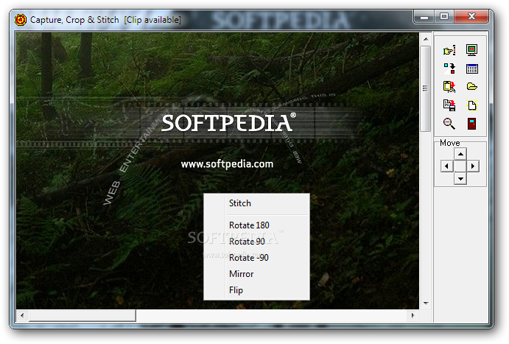Click the monitor screen capture icon
The height and width of the screenshot is (344, 509).
pos(471,50)
